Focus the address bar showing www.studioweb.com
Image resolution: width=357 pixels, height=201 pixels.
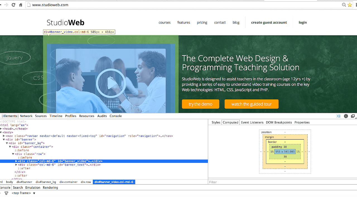184,5
